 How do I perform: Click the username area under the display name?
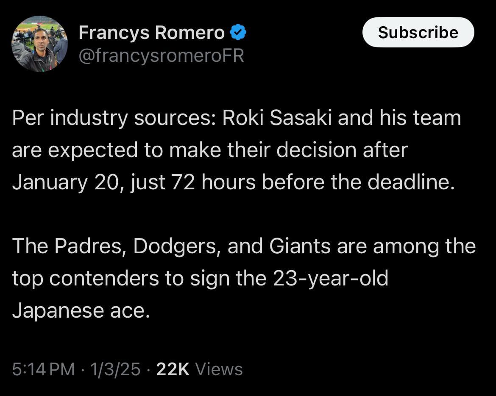(x=162, y=55)
